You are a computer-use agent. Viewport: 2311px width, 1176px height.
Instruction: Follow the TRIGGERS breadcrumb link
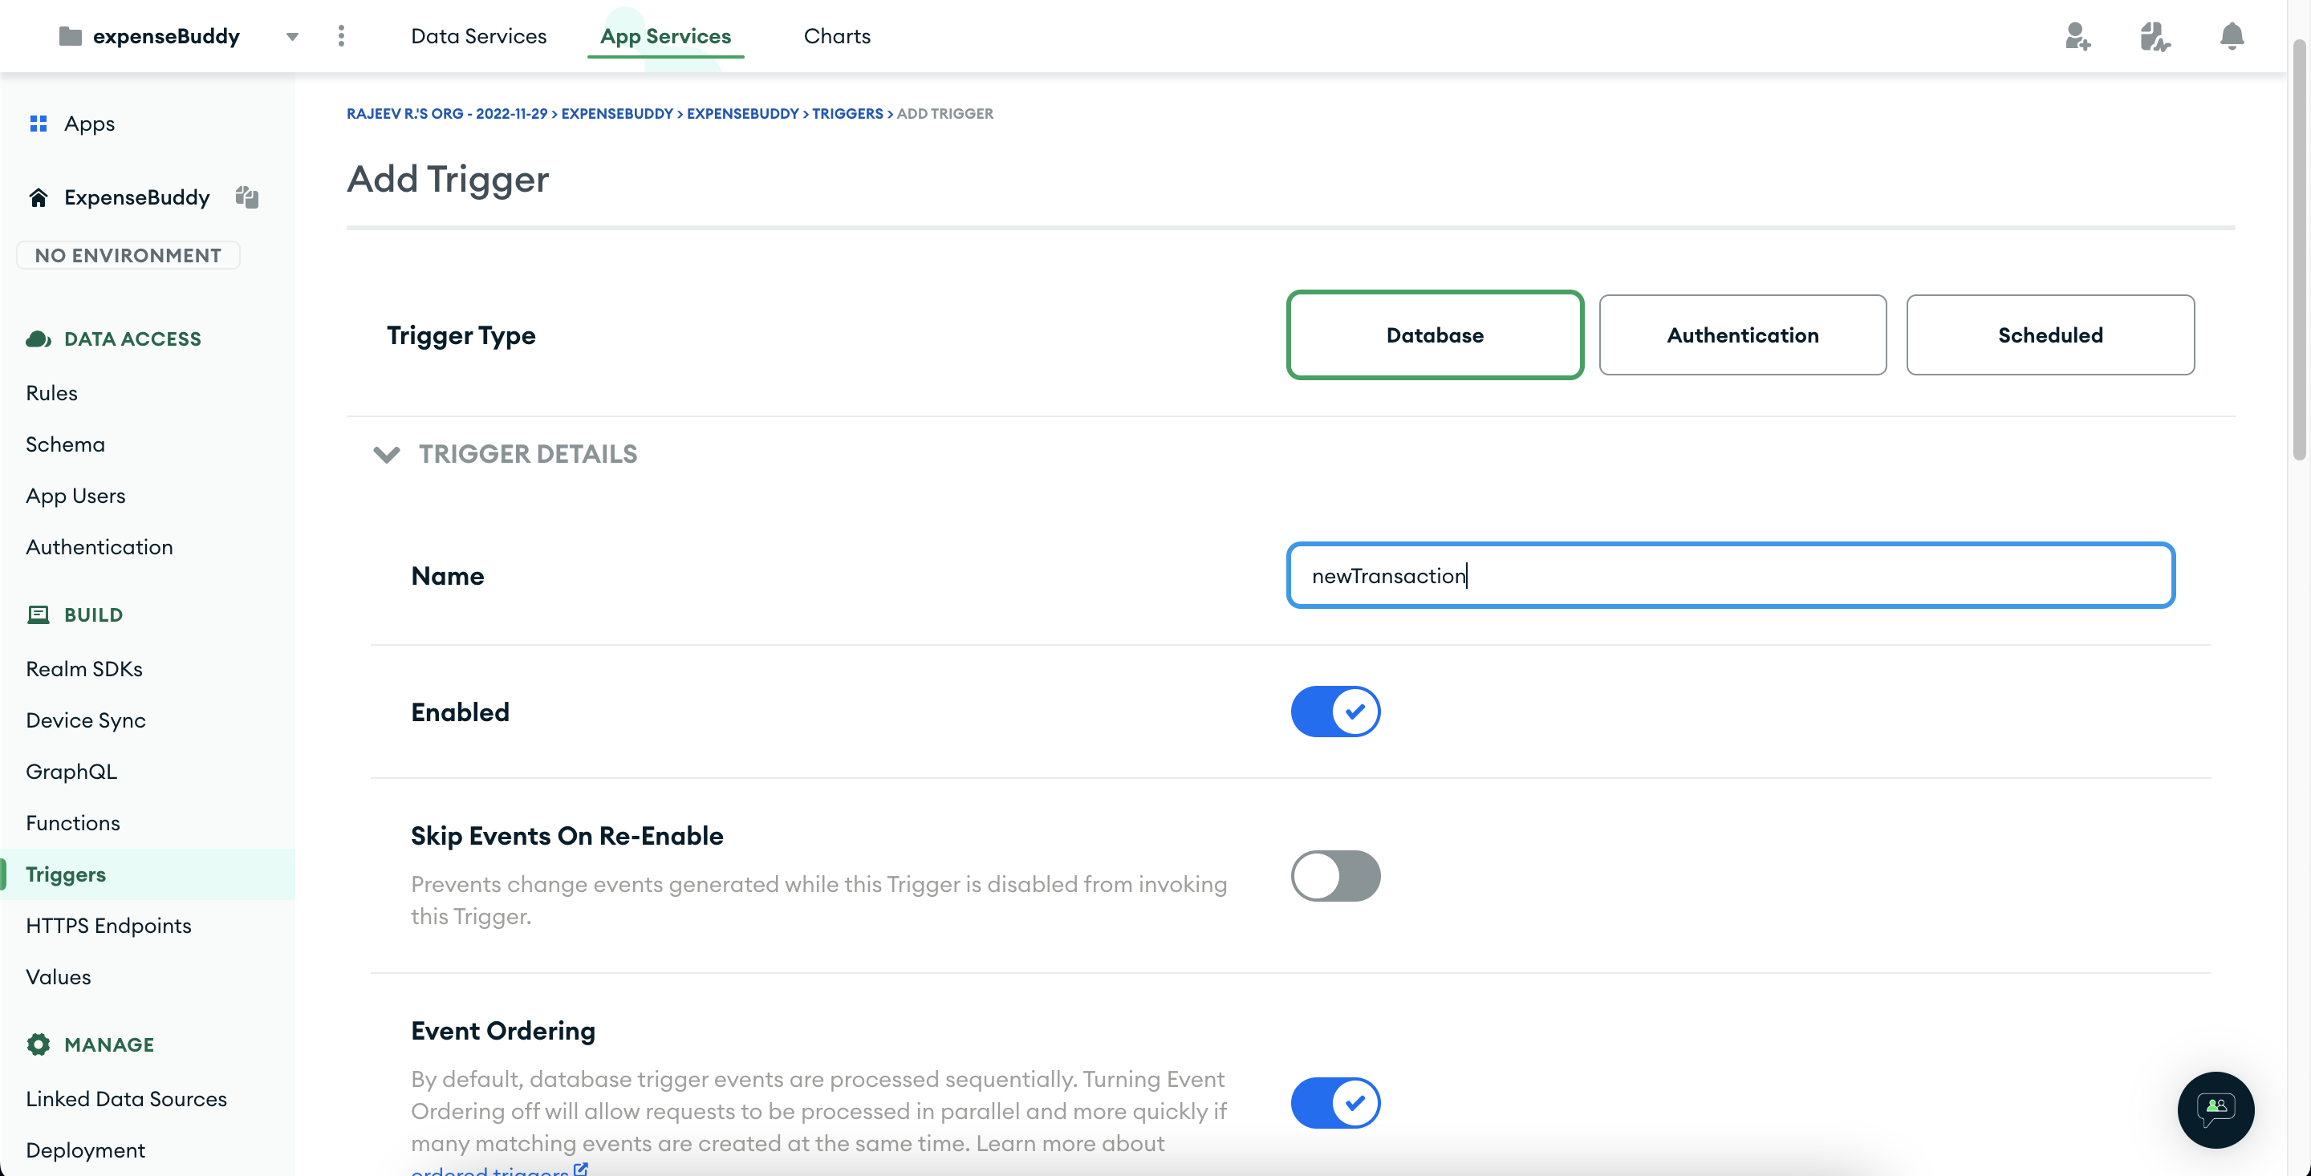847,113
